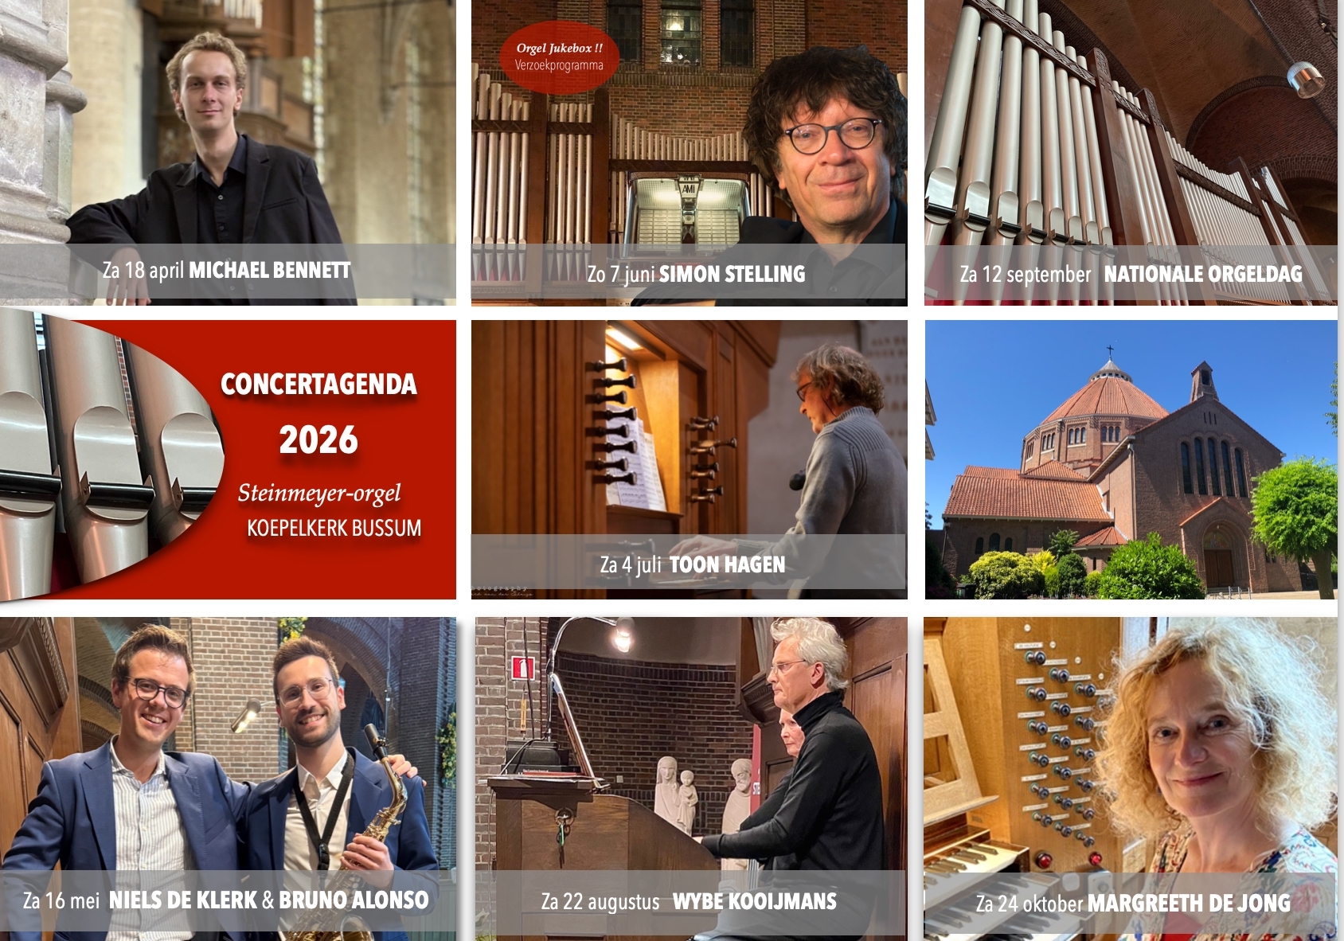The height and width of the screenshot is (941, 1344).
Task: Select the Koepelkerk church exterior photo
Action: [1131, 459]
